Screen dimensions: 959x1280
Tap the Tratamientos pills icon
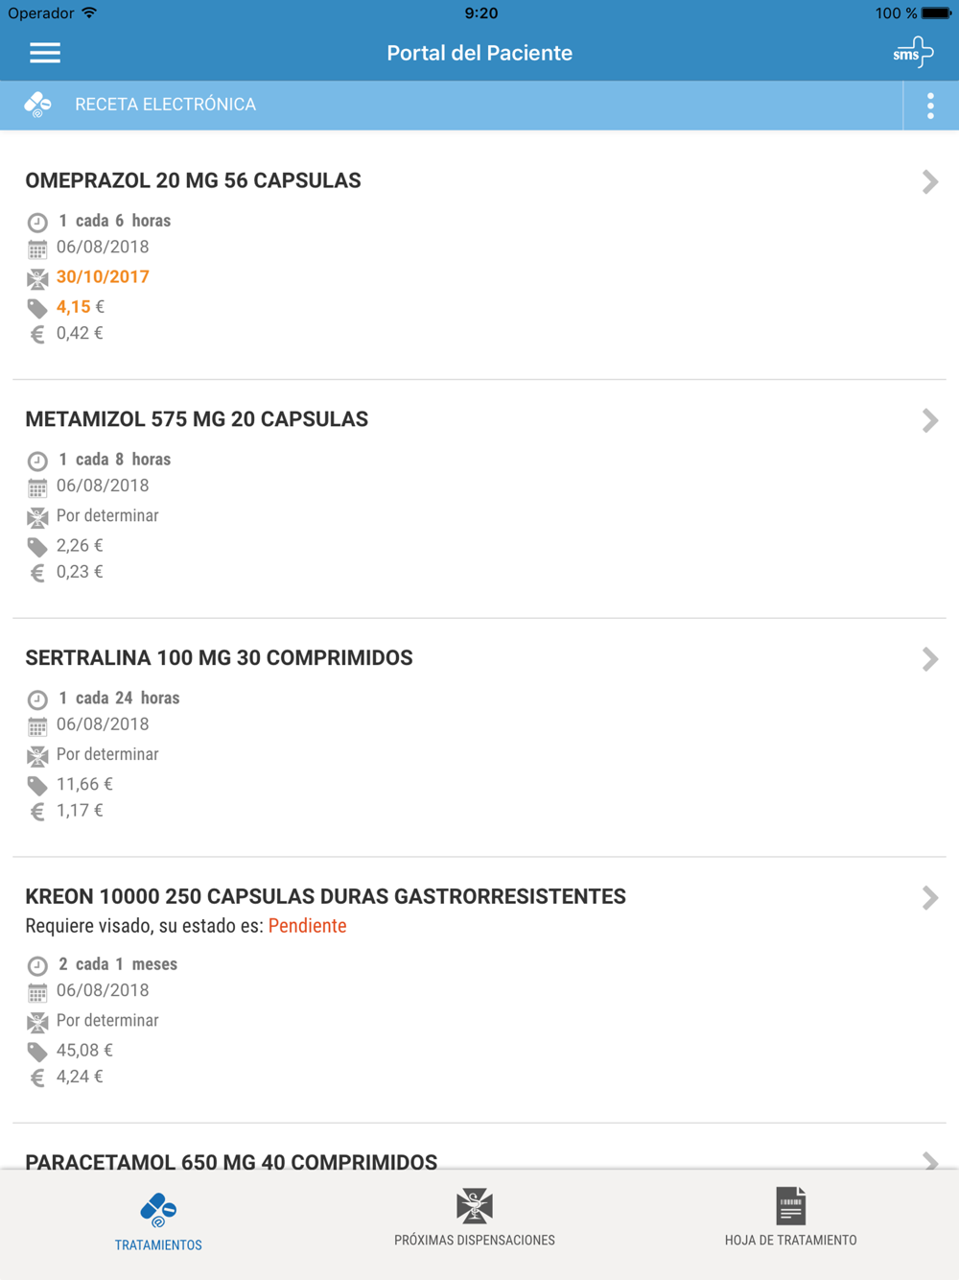pos(158,1210)
